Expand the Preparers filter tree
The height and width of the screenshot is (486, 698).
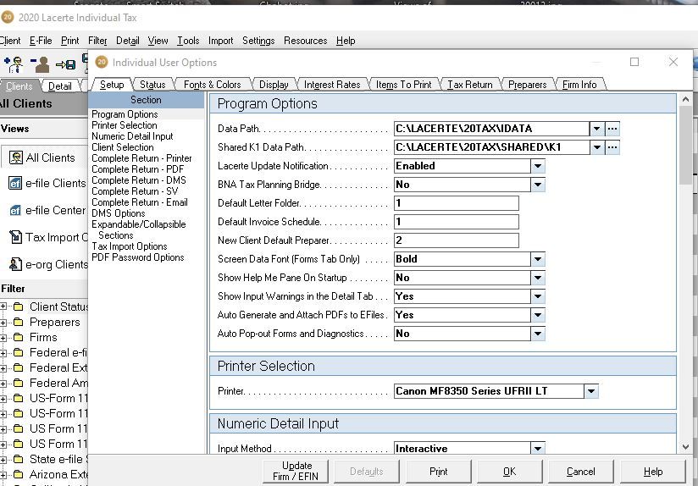coord(3,323)
